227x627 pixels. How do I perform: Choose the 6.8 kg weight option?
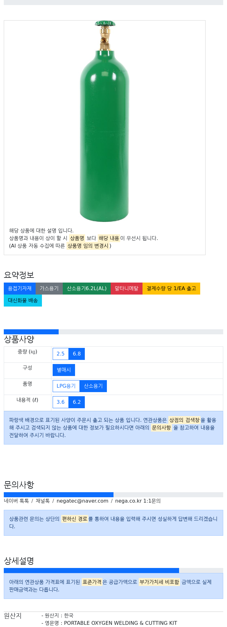coord(77,354)
